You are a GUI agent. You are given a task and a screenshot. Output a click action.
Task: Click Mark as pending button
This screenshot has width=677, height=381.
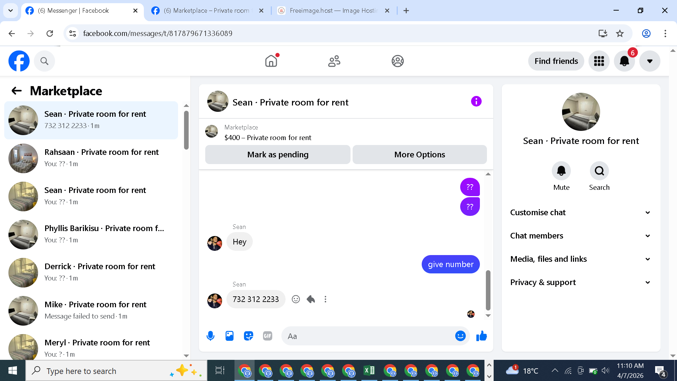(278, 155)
